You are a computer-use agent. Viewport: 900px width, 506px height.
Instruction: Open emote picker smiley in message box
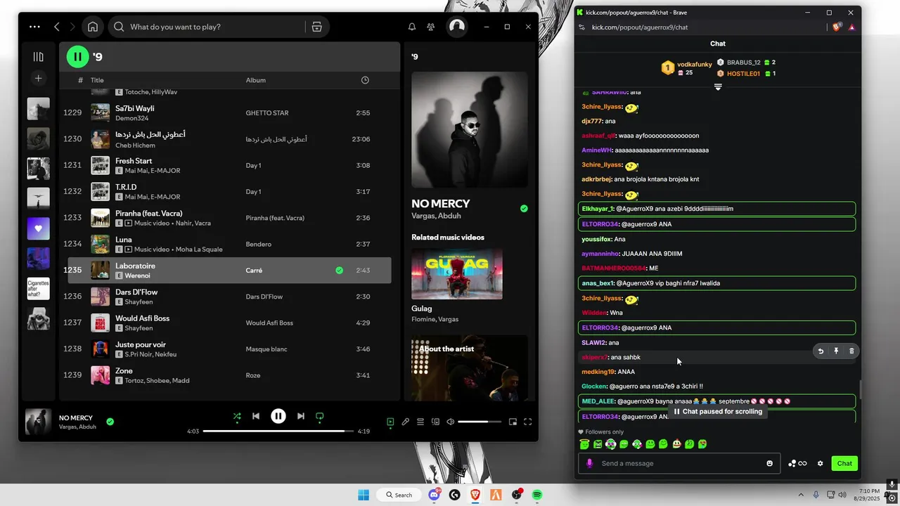770,464
